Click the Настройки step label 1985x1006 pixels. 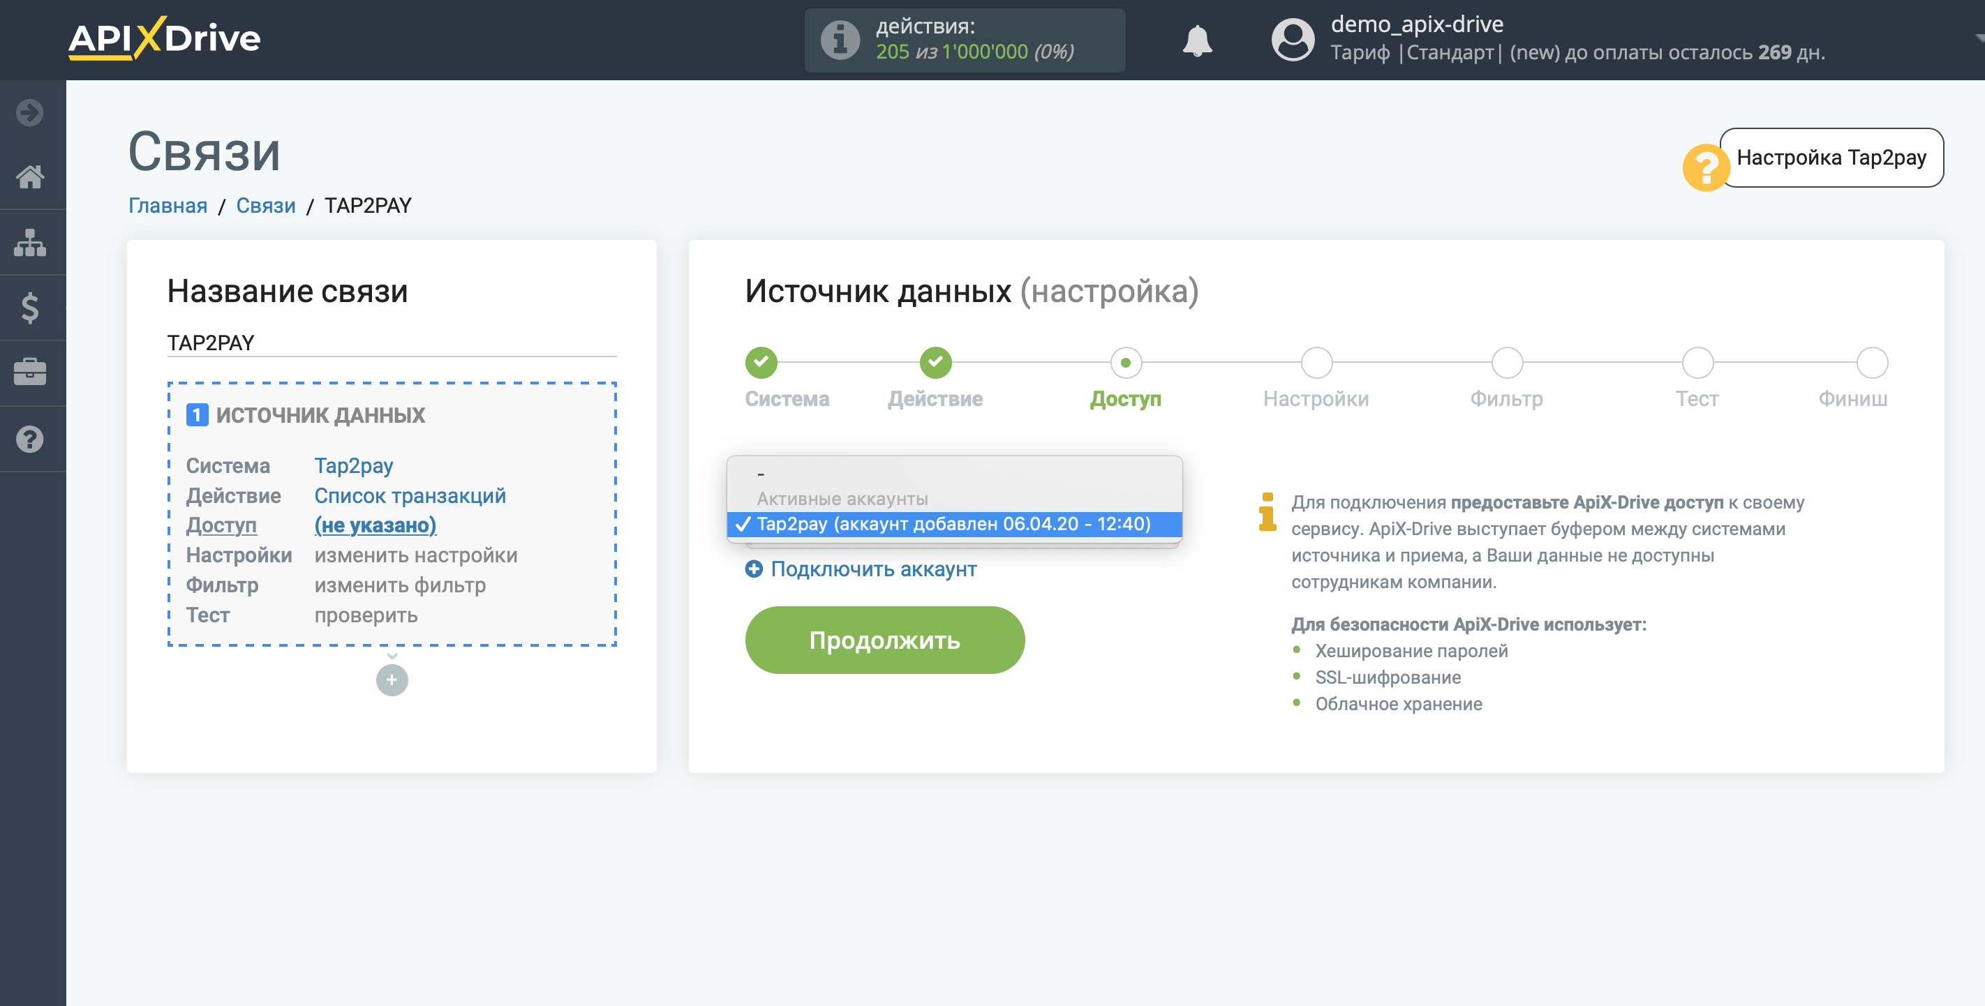click(1316, 399)
